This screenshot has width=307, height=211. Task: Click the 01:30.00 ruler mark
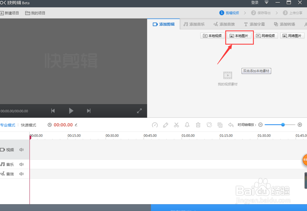pos(264,136)
